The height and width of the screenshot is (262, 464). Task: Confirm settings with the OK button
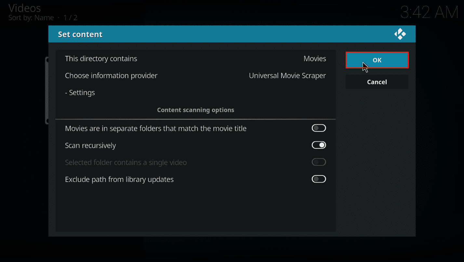pyautogui.click(x=377, y=60)
